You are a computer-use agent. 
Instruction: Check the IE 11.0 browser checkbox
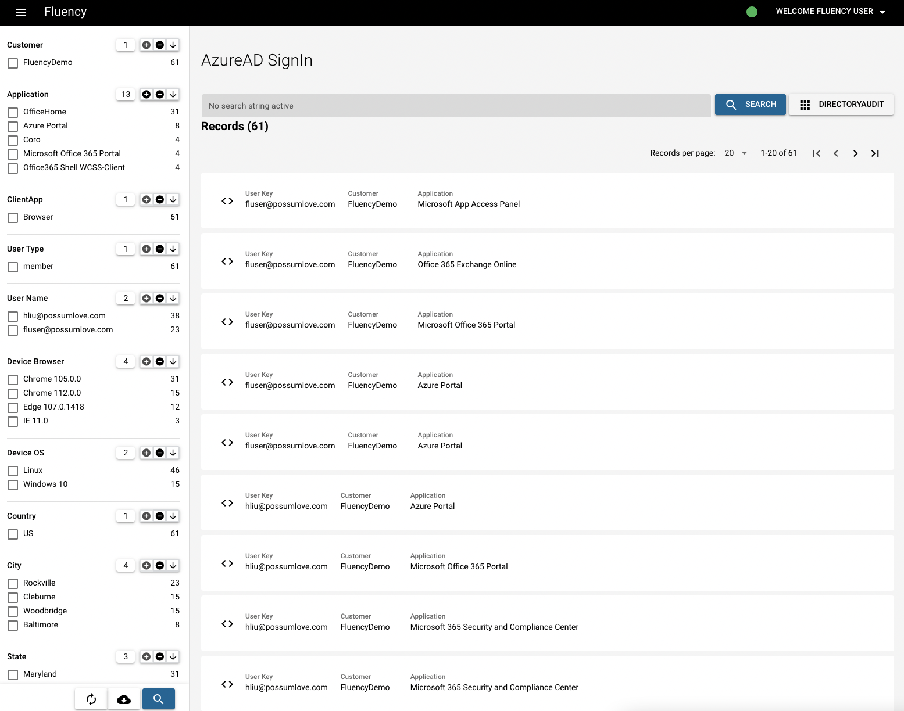coord(13,422)
